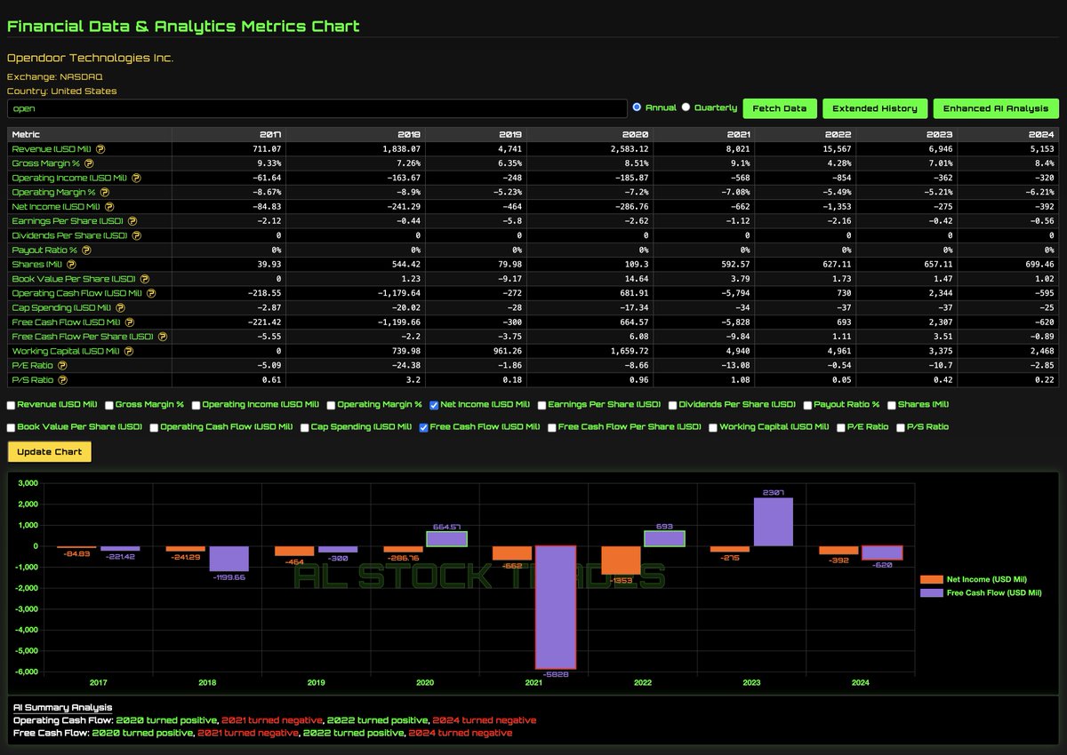Select the 2023 free cash flow bar 2307
This screenshot has width=1067, height=755.
[x=773, y=521]
